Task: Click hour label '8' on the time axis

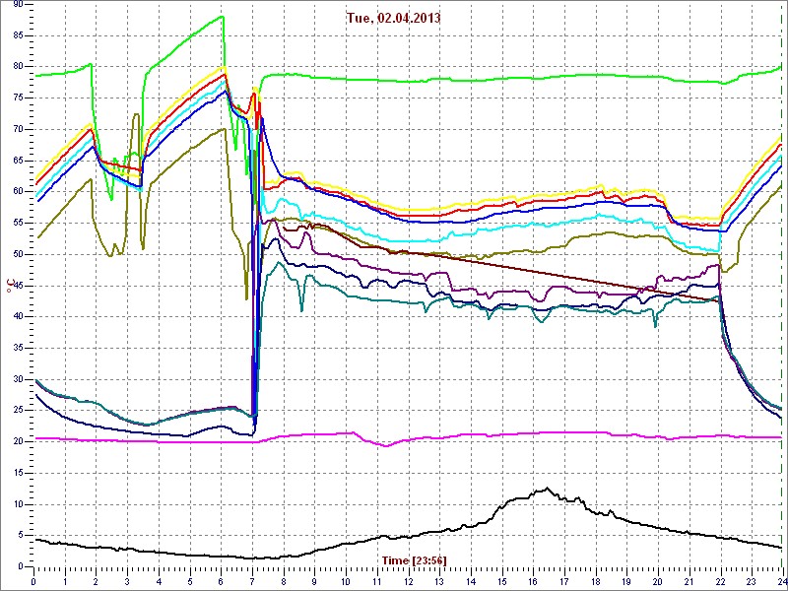Action: (x=284, y=581)
